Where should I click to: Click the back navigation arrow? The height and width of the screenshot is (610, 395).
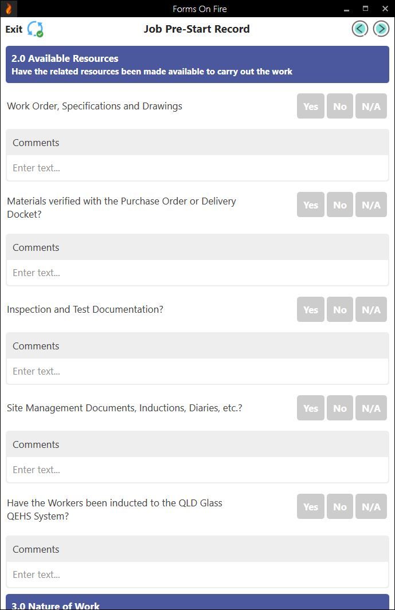coord(359,28)
